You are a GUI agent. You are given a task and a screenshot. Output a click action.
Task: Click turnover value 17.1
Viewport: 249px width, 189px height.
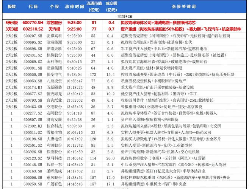[x=111, y=184]
